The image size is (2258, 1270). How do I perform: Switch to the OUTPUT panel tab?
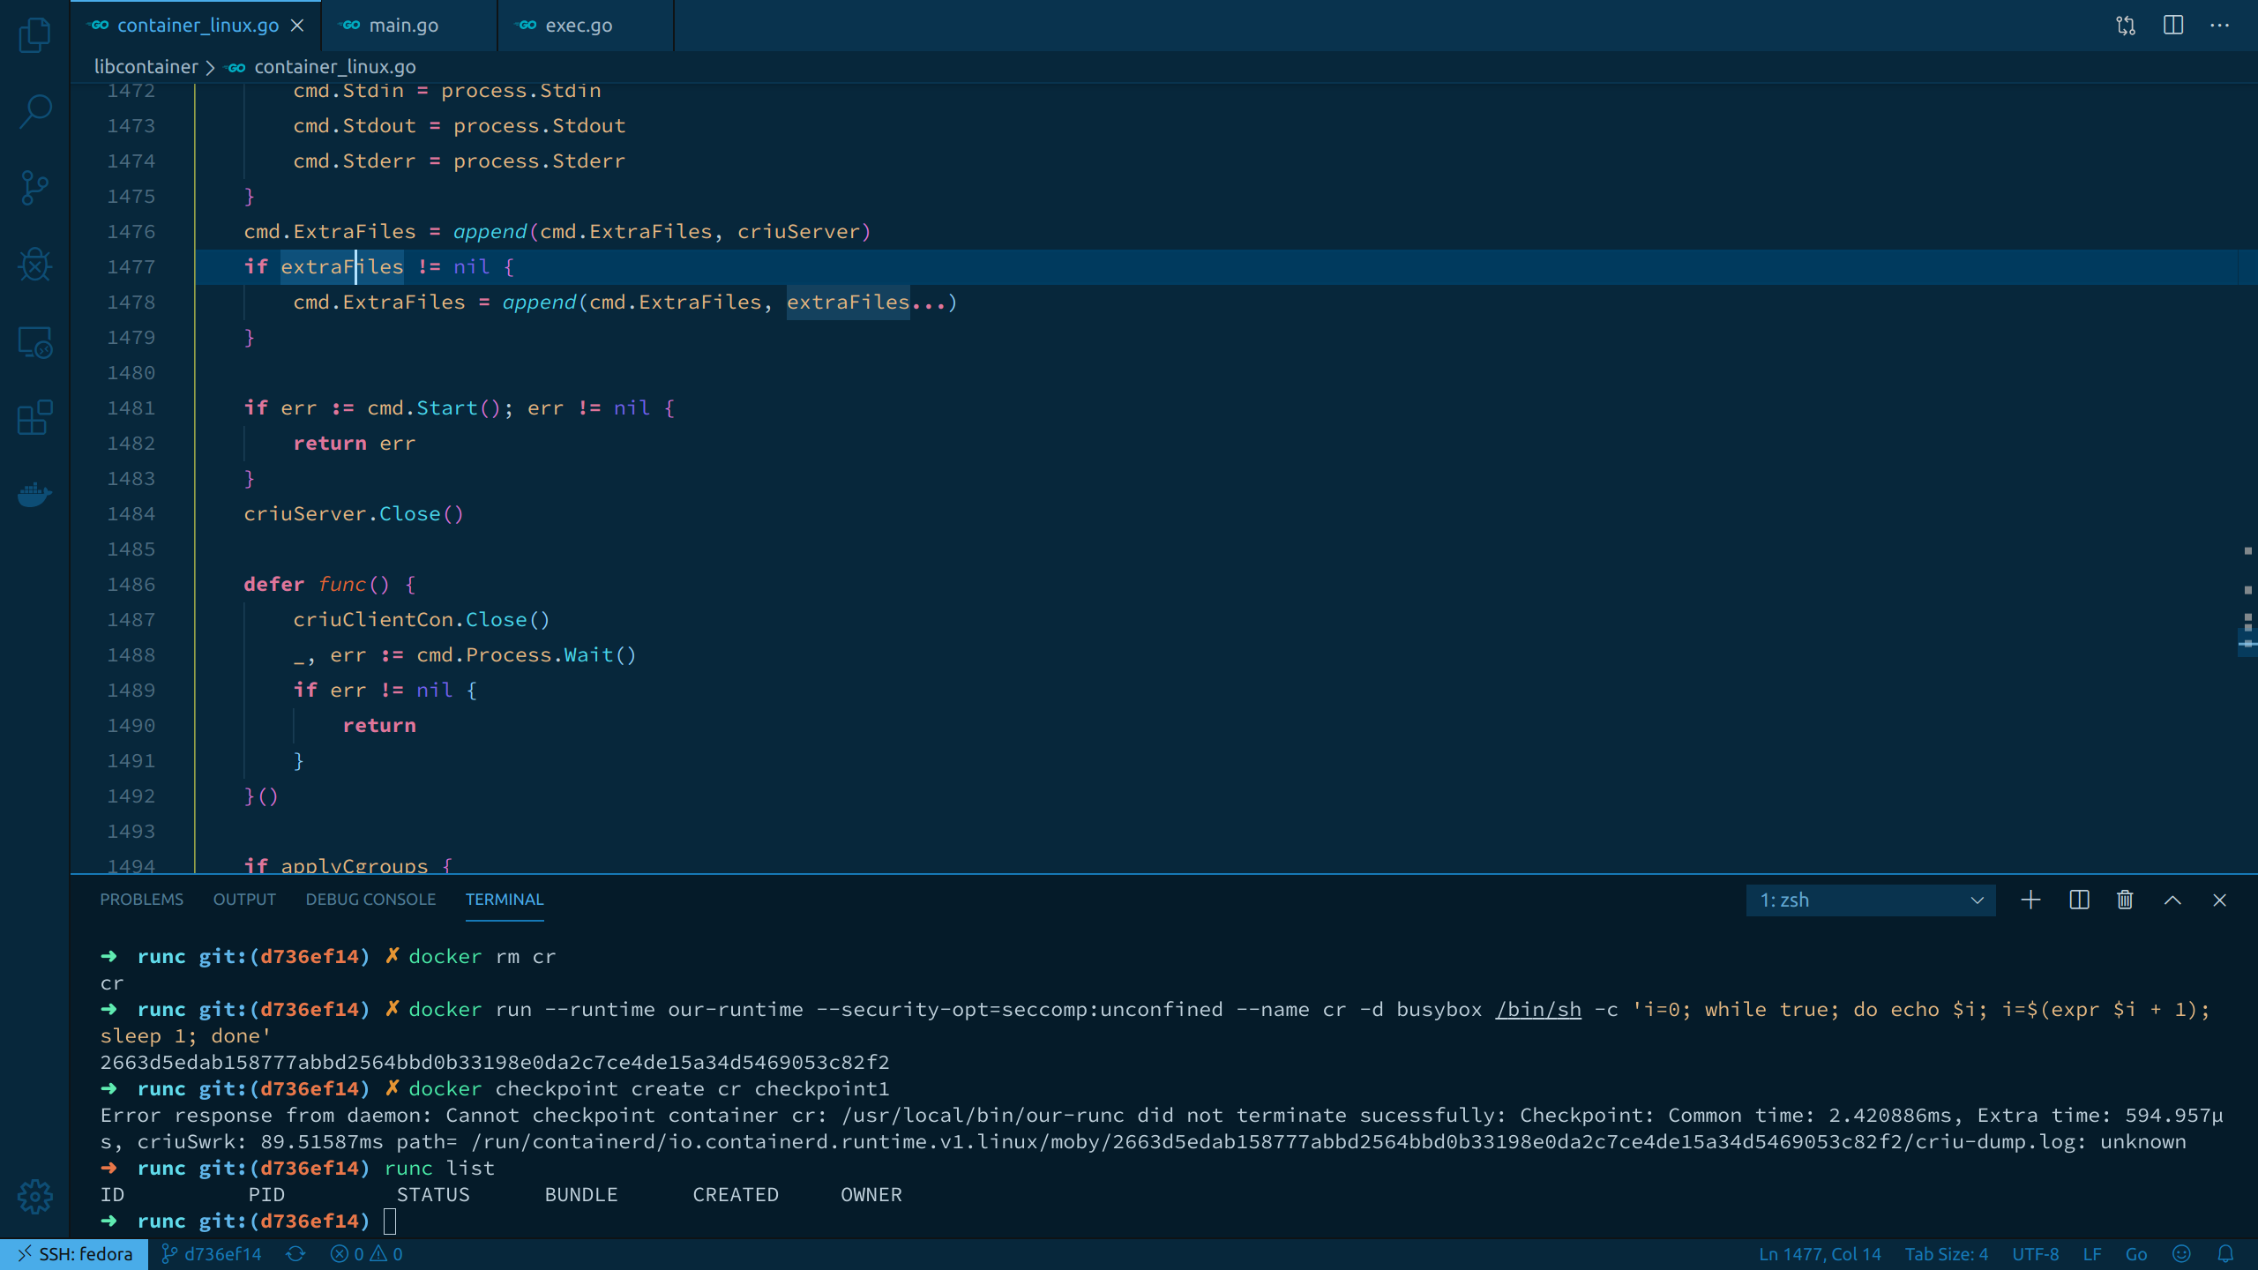[244, 900]
